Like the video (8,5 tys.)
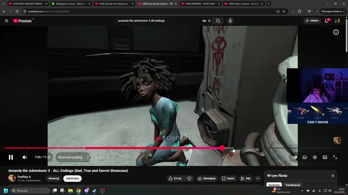 [x=175, y=178]
